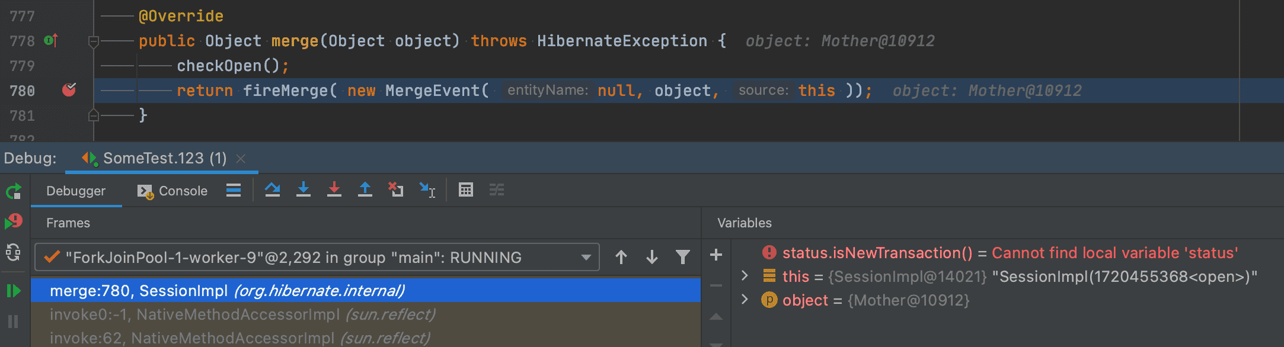Screen dimensions: 1284x347
Task: Toggle auto-test in the debug sidebar
Action: pos(13,253)
